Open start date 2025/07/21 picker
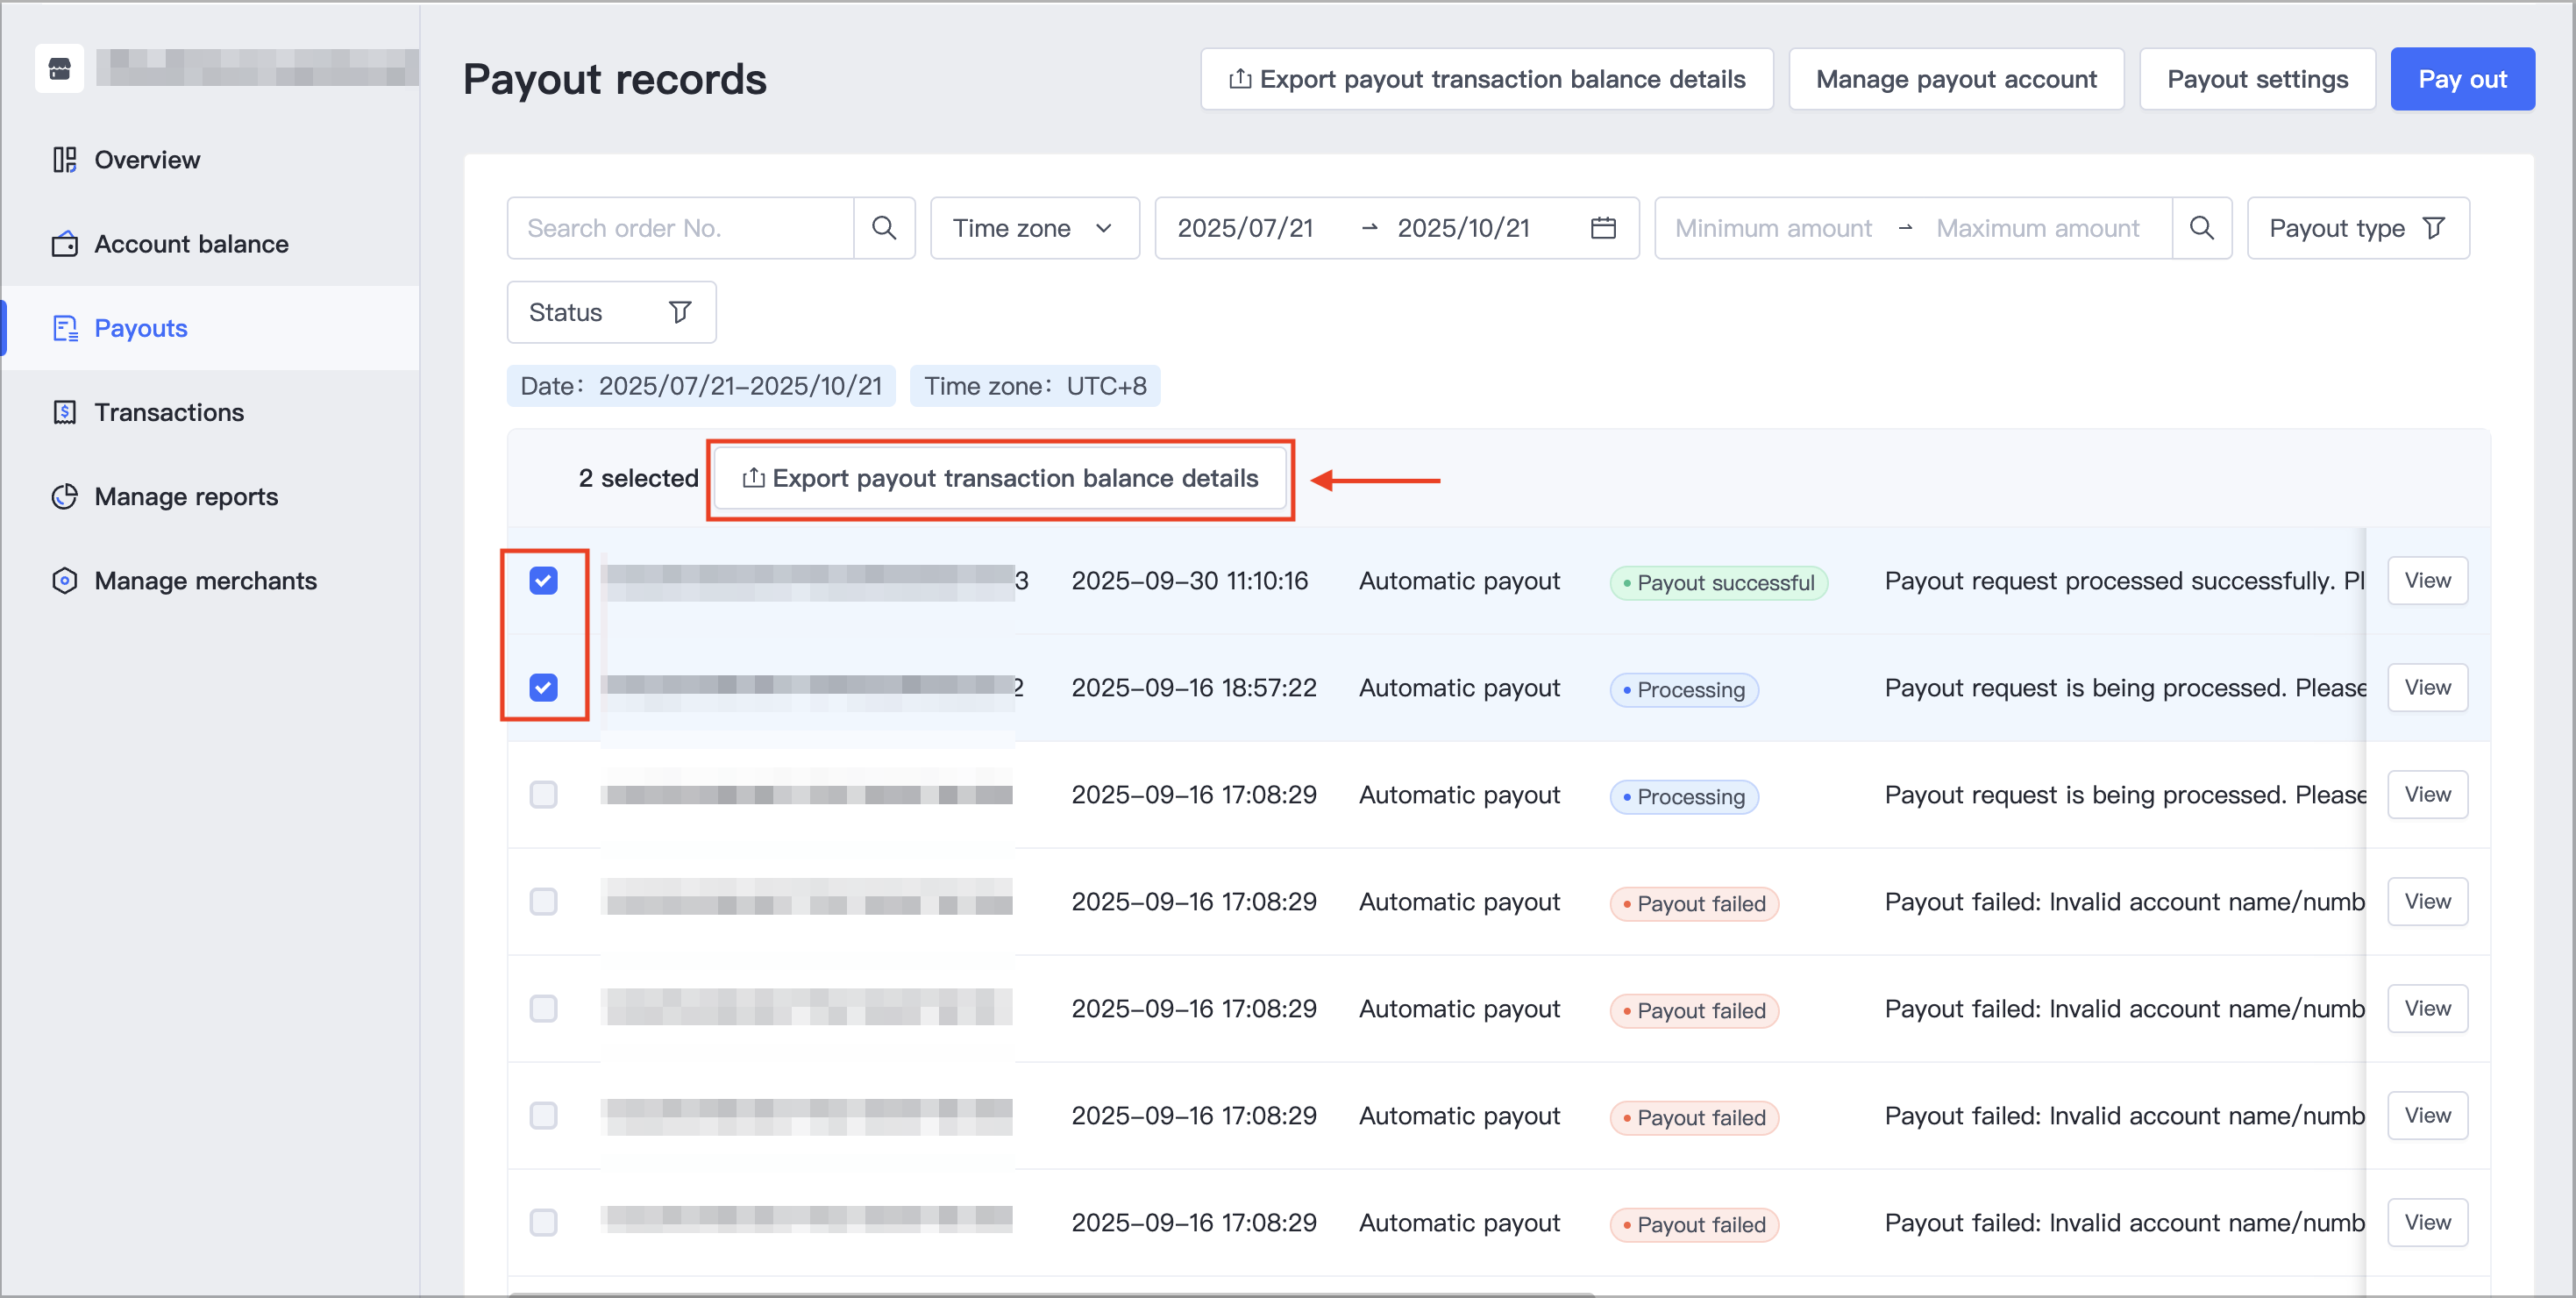Viewport: 2576px width, 1298px height. coord(1245,228)
